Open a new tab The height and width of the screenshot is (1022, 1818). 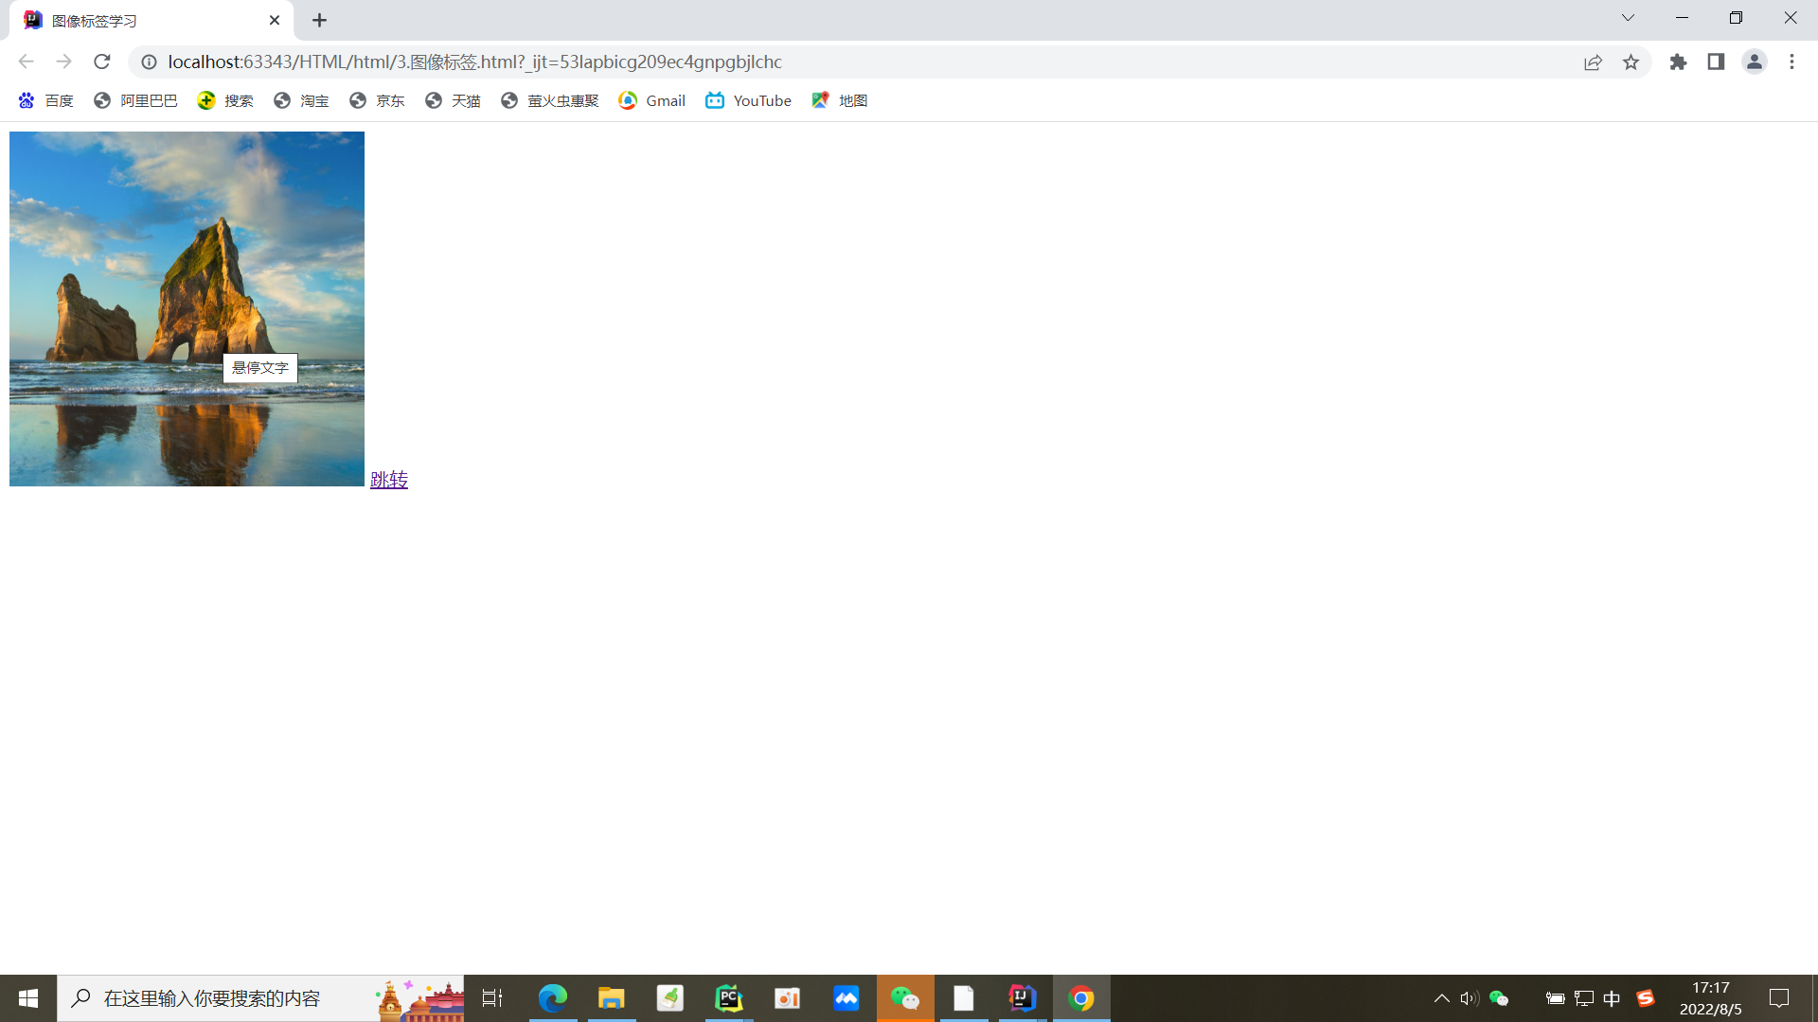point(319,20)
